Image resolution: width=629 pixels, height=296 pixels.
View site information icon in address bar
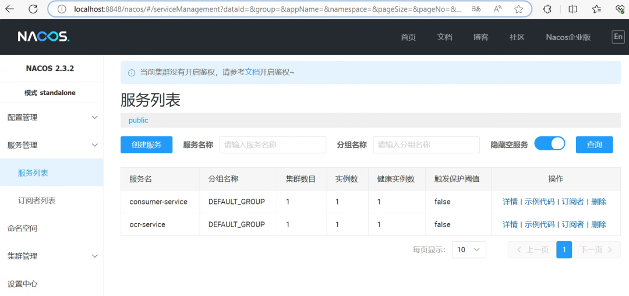tap(61, 9)
